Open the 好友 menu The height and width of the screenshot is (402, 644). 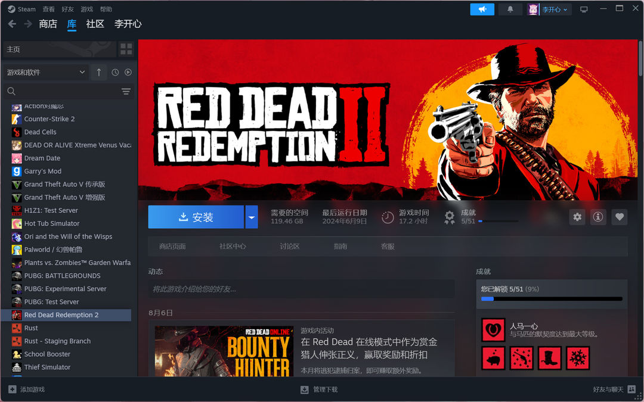(x=68, y=9)
